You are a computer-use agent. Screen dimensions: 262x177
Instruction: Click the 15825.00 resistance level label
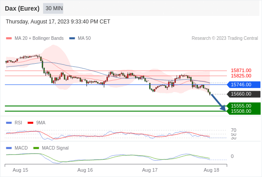(x=241, y=76)
